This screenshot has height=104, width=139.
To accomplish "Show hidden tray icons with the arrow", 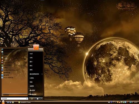I will [x=115, y=102].
